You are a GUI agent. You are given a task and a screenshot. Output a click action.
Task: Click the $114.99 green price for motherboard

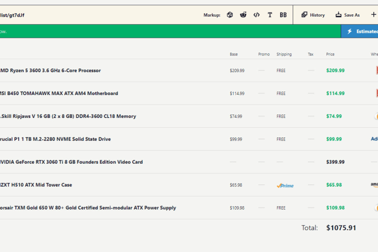335,93
